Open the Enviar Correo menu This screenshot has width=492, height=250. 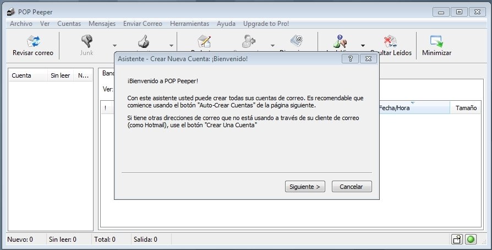click(x=143, y=24)
